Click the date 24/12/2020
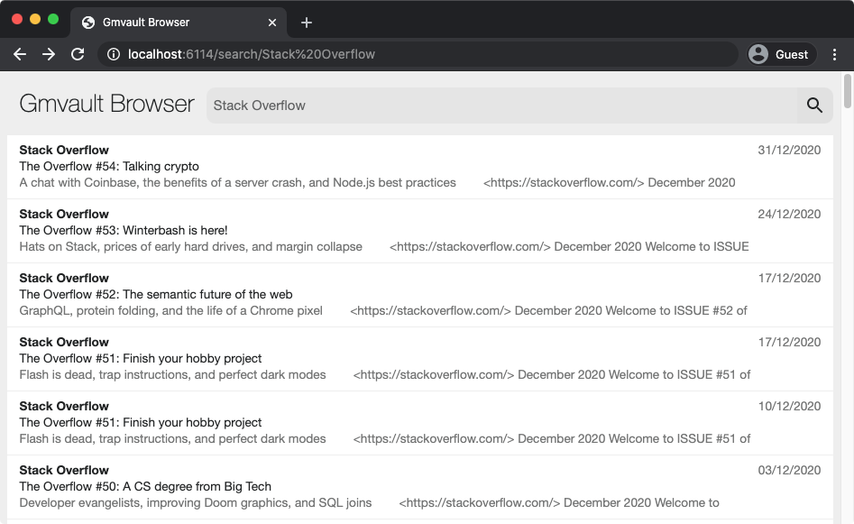Viewport: 854px width, 524px height. (789, 214)
